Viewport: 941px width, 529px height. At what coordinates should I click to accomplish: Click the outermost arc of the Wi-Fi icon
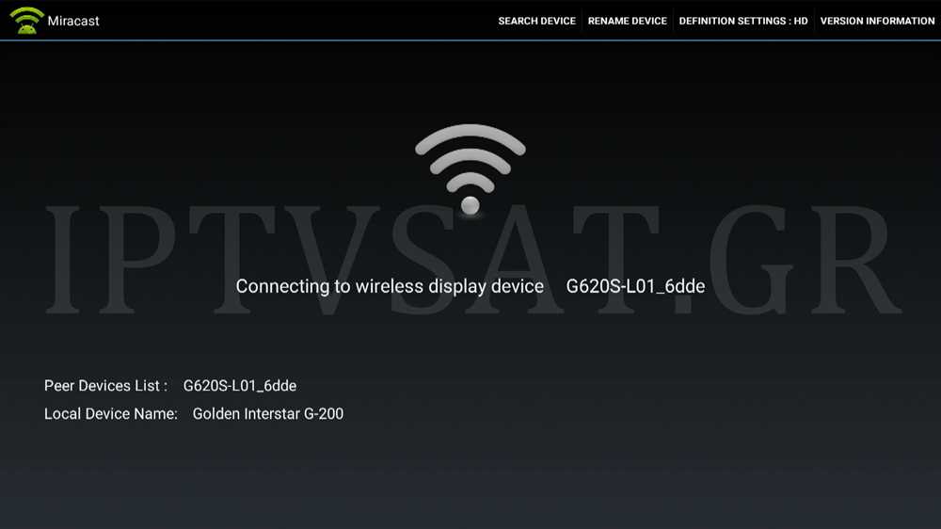(x=470, y=136)
